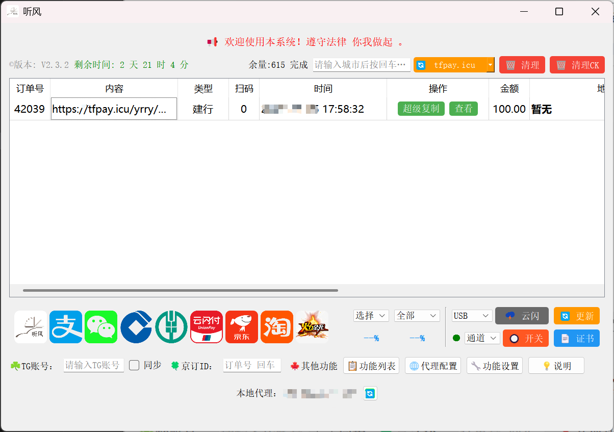Expand the USB connection dropdown
The width and height of the screenshot is (614, 432).
(472, 316)
